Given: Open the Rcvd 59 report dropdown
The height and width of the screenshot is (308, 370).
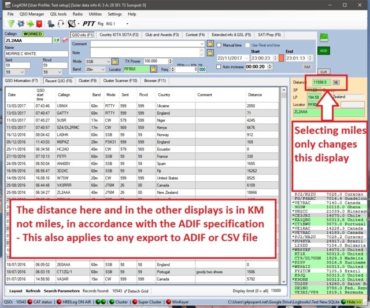Looking at the screenshot, I should coord(60,72).
